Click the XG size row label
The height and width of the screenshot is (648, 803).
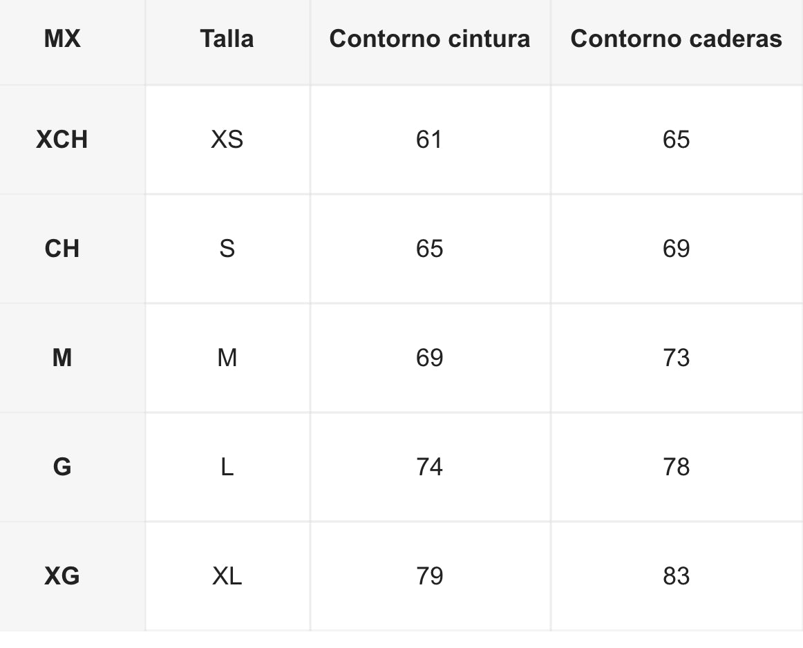[62, 576]
